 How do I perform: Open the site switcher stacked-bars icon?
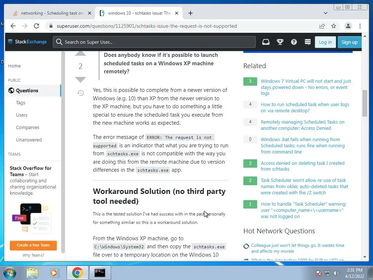pyautogui.click(x=307, y=42)
